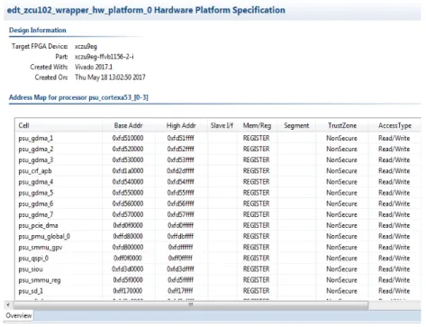Select the psu_qspi_0 row

[218, 258]
